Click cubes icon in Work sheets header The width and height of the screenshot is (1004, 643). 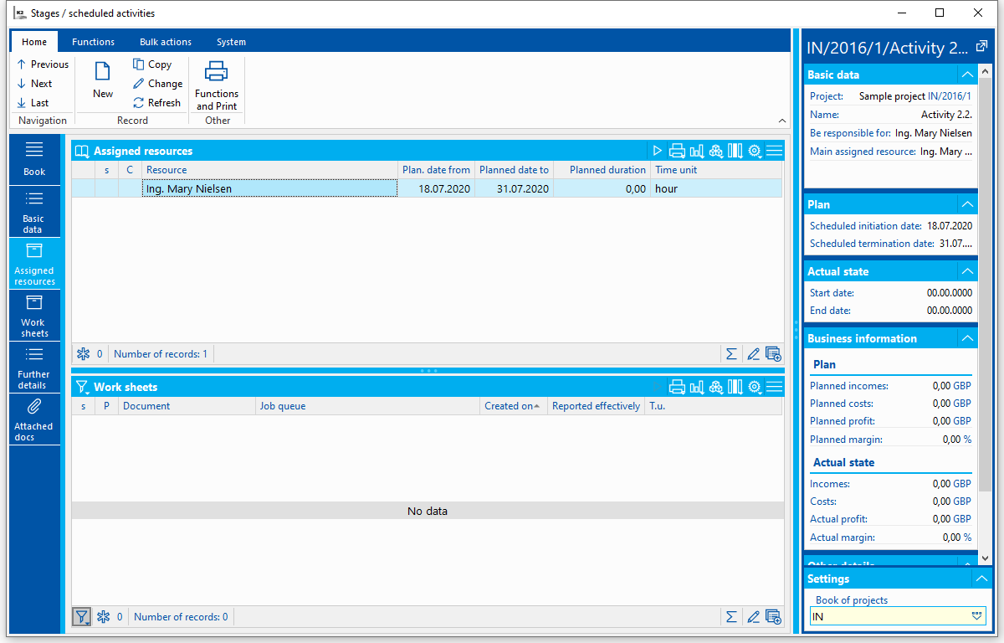coord(715,387)
